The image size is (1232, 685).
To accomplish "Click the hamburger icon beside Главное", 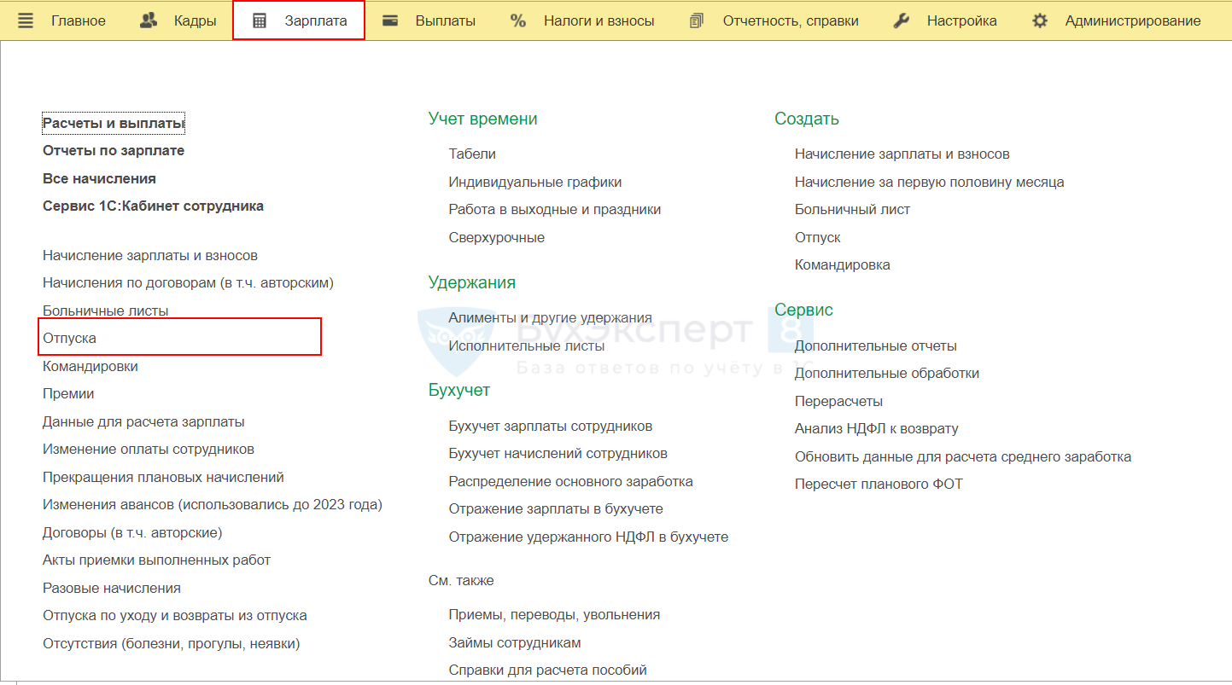I will click(26, 20).
